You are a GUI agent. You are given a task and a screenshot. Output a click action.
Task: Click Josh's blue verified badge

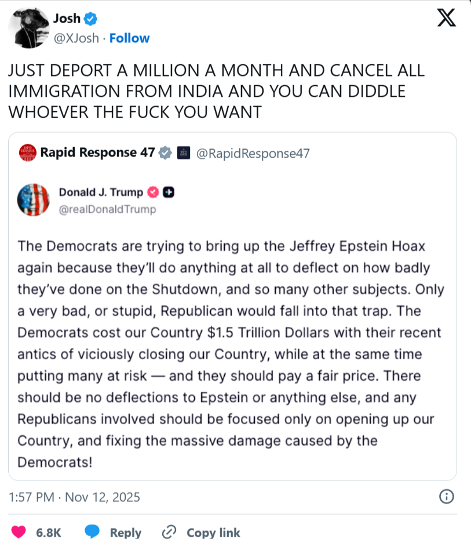coord(90,19)
